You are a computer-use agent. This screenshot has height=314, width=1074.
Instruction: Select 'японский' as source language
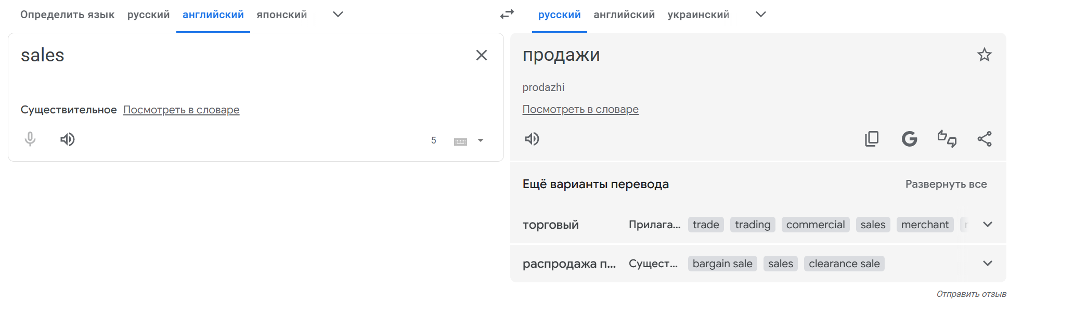[281, 15]
